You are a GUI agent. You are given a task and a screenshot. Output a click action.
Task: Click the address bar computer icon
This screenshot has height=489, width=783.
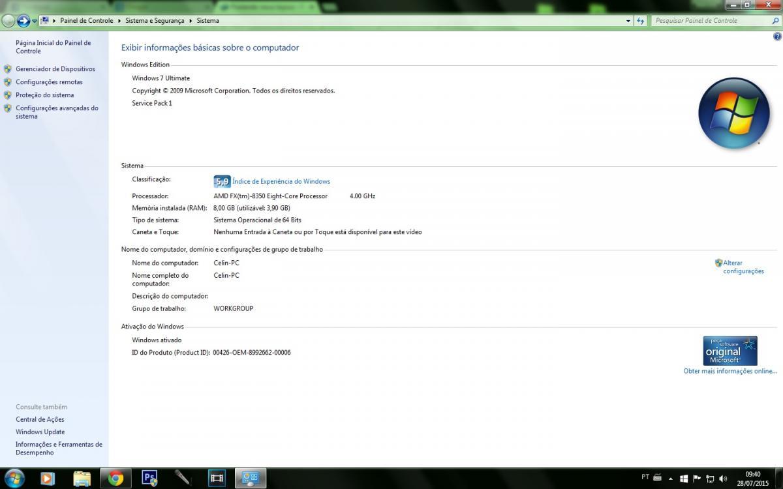point(45,20)
